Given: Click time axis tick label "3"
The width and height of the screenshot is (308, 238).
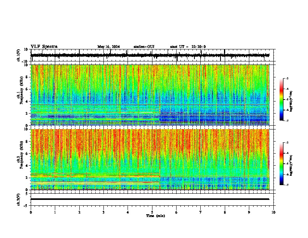Looking at the screenshot, I should click(x=103, y=212).
